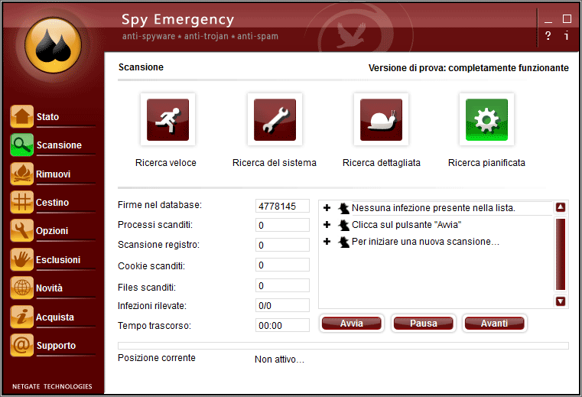Go to Supporto menu label
Viewport: 582px width, 397px height.
56,346
